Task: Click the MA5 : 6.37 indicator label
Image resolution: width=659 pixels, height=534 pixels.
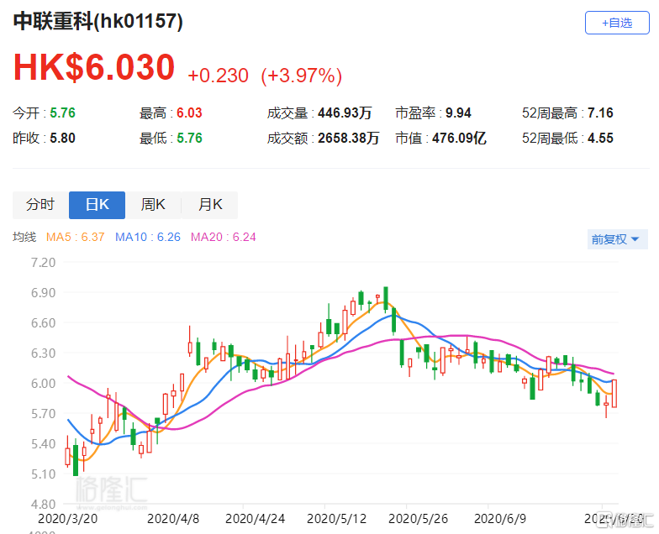Action: 76,237
